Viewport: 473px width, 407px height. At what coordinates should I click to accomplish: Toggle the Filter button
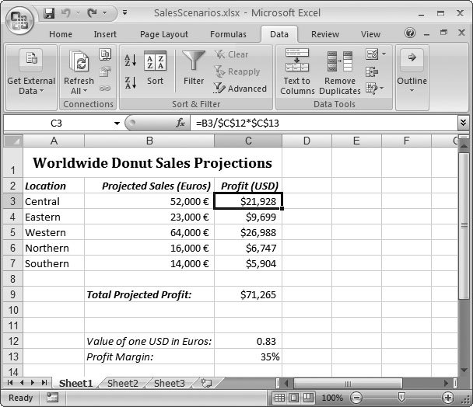coord(194,68)
